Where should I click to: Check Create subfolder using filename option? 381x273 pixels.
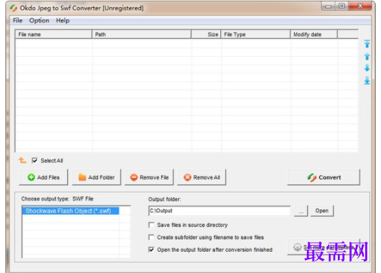point(151,237)
